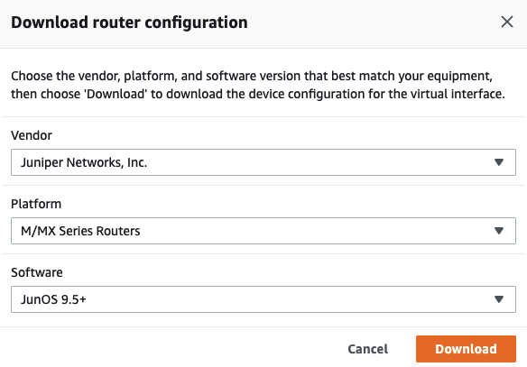Select the Juniper Networks, Inc. value text
Screen dimensions: 527x367
(84, 162)
